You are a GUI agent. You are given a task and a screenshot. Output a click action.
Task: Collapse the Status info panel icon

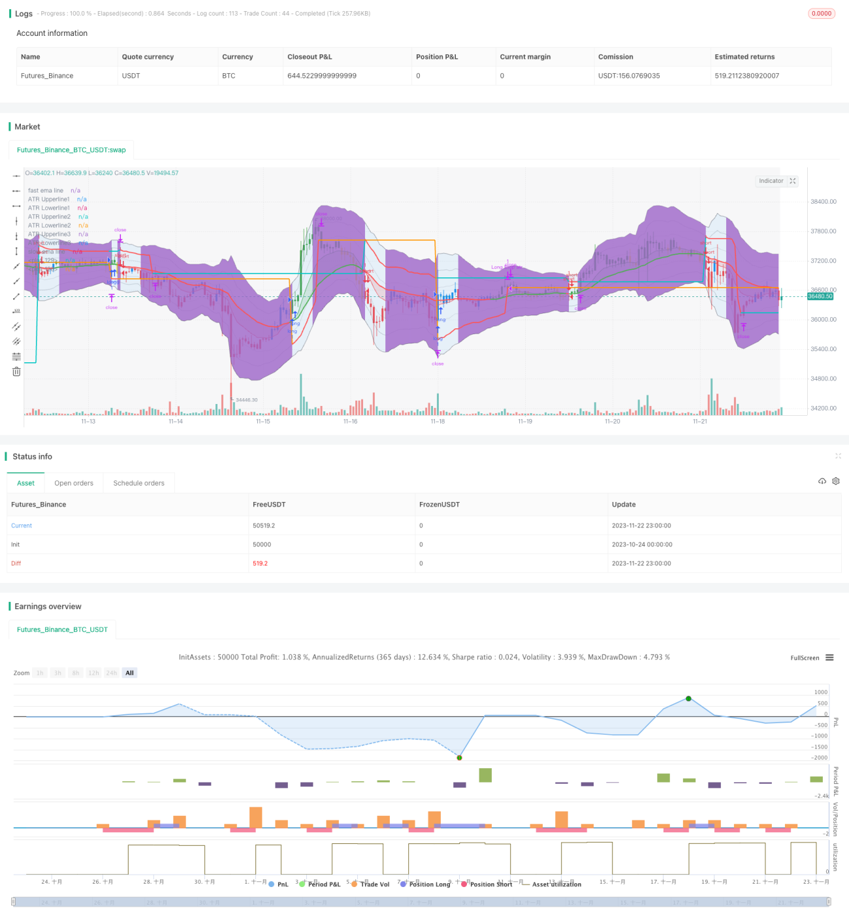tap(838, 456)
